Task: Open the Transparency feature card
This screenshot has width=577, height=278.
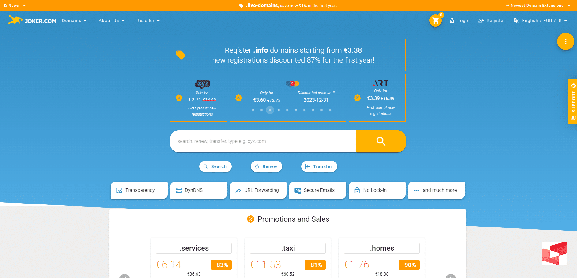Action: pos(139,190)
